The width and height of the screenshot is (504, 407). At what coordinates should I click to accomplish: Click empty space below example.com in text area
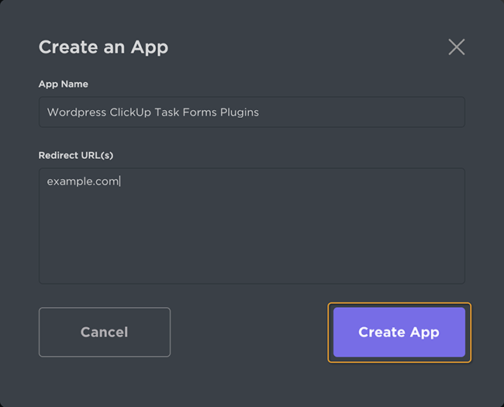pos(252,238)
